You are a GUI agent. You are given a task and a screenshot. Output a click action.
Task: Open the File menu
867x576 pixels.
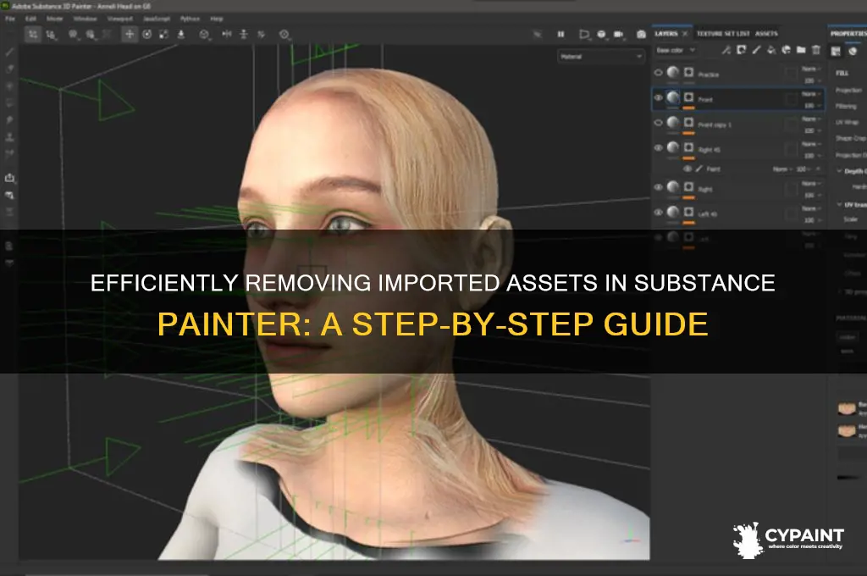point(10,19)
